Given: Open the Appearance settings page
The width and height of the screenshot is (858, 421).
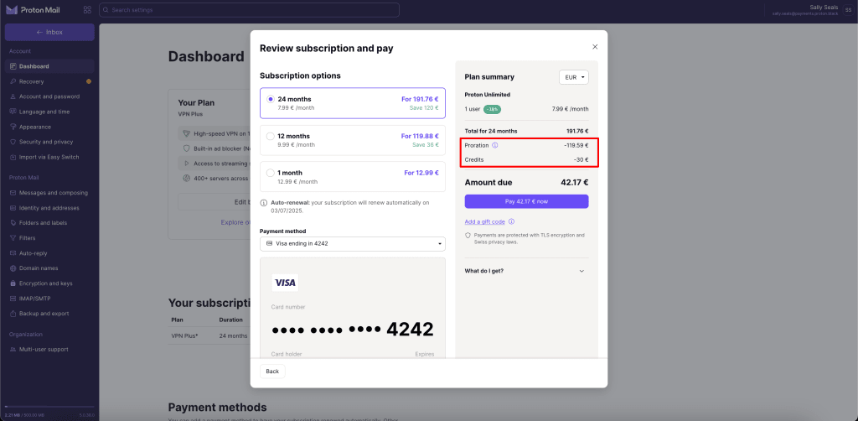Looking at the screenshot, I should 49,127.
